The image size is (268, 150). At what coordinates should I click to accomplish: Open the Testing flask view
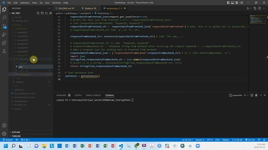(x=4, y=51)
